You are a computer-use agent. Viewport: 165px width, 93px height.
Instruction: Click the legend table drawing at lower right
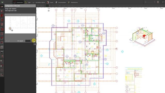[x=134, y=80]
